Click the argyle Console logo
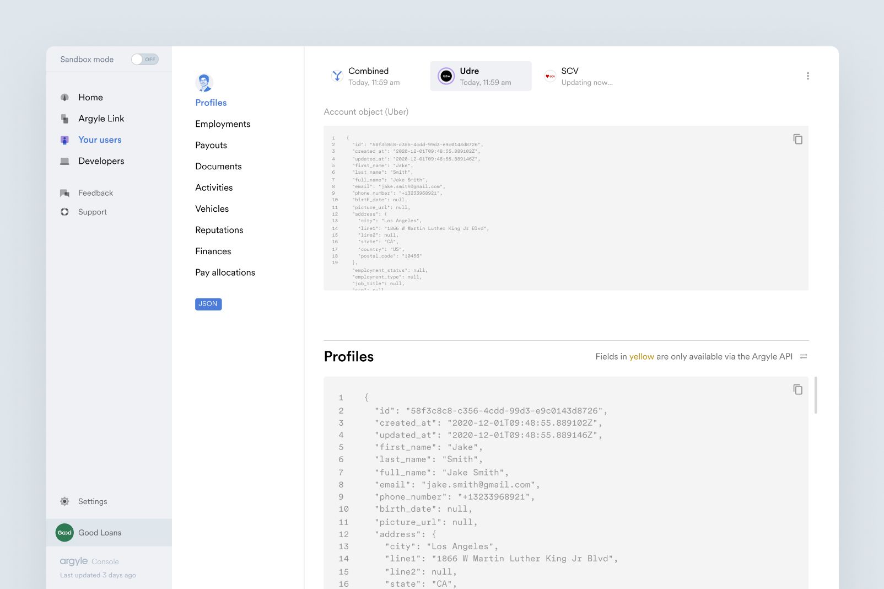This screenshot has height=589, width=884. 89,561
